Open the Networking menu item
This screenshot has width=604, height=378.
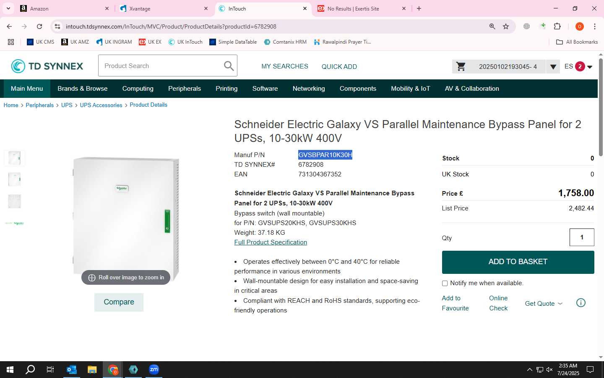(309, 89)
